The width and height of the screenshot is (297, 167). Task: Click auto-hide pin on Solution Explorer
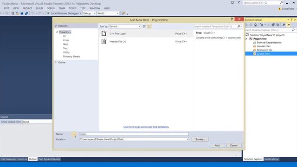click(x=291, y=19)
